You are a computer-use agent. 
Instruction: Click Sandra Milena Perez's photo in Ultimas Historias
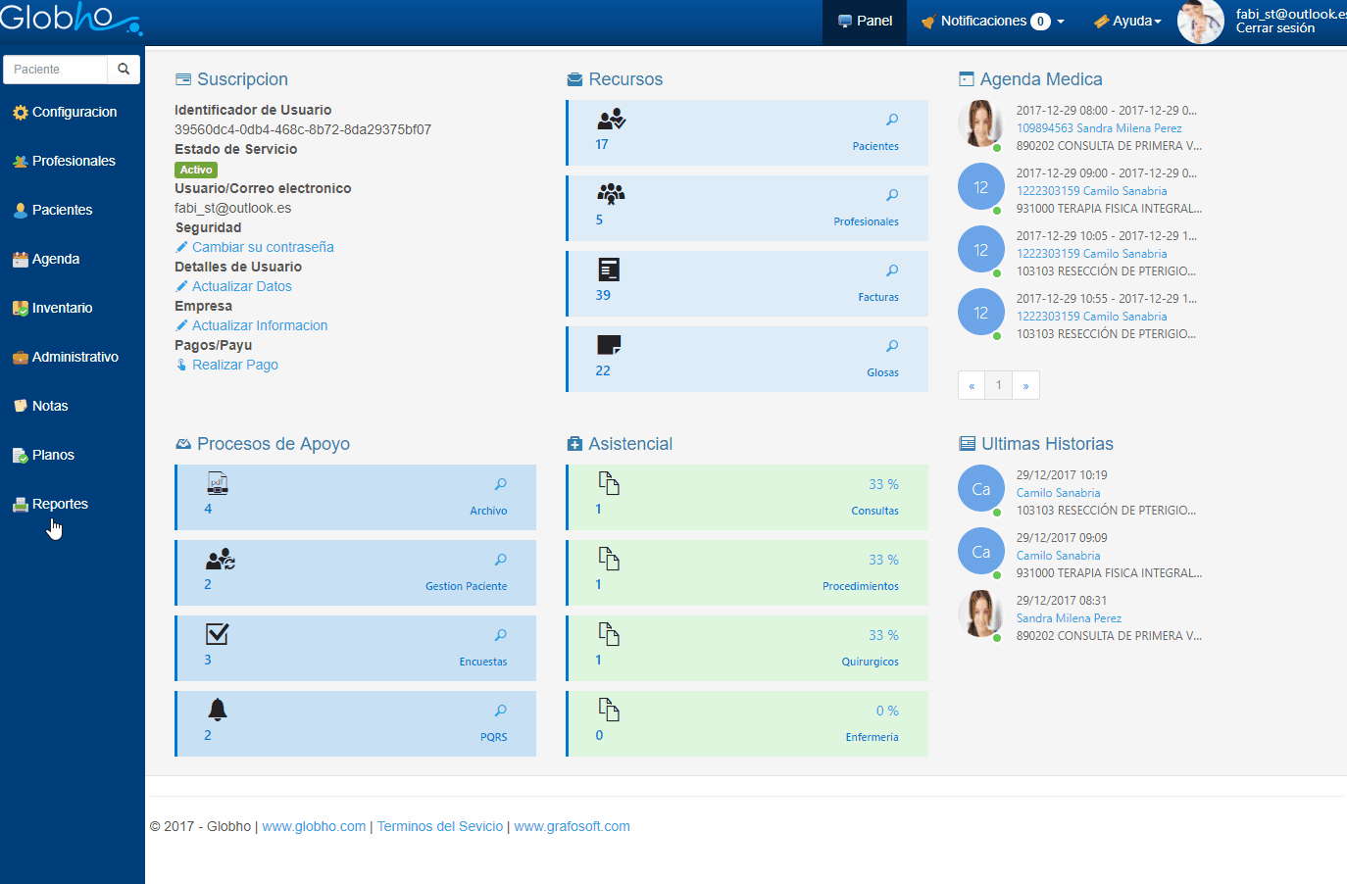click(980, 614)
